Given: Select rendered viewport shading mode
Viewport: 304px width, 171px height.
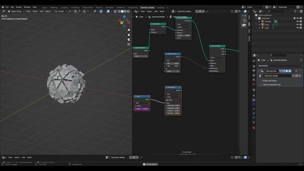Looking at the screenshot, I should (128, 11).
